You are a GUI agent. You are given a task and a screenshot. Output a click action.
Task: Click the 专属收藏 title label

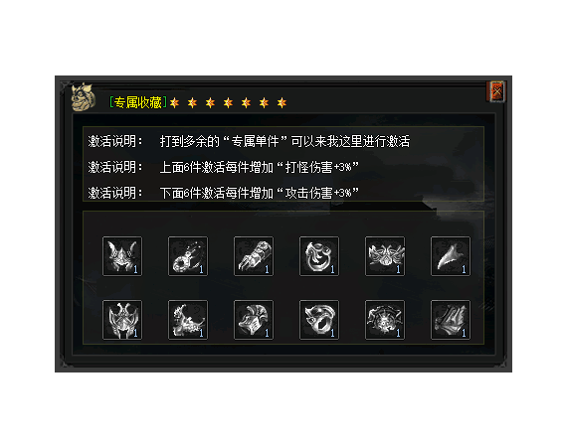[138, 102]
